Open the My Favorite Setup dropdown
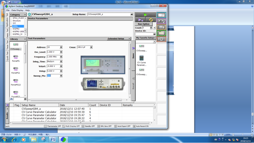The height and width of the screenshot is (143, 254). click(145, 38)
